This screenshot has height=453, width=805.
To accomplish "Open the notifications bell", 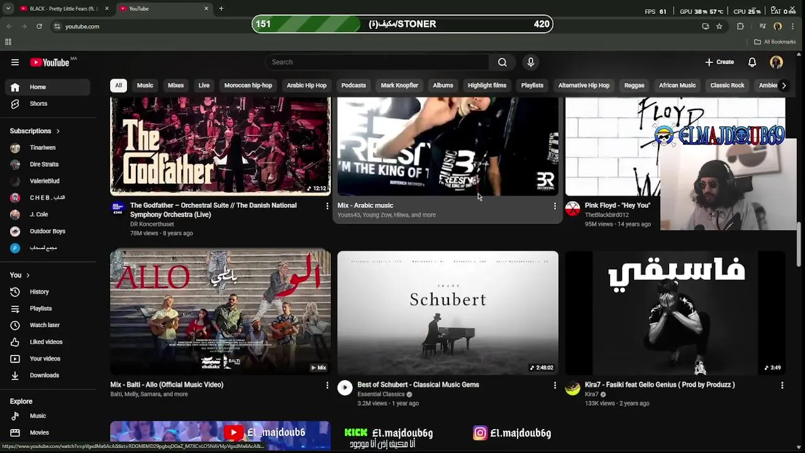I will click(x=752, y=62).
